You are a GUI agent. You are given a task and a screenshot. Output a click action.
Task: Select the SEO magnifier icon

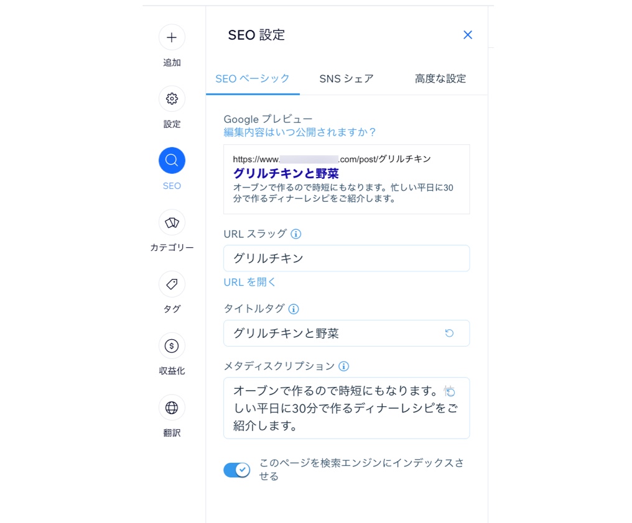172,161
